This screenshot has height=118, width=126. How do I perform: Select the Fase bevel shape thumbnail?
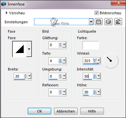19,49
